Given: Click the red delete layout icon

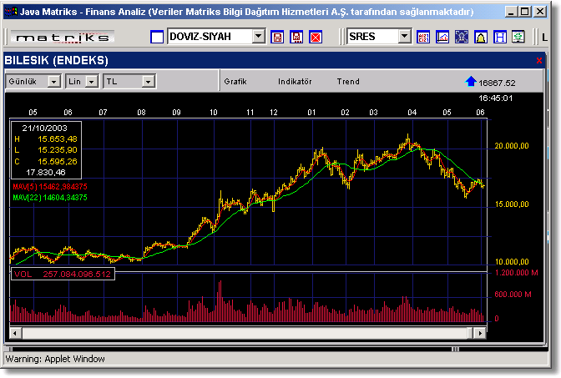Looking at the screenshot, I should click(x=315, y=38).
